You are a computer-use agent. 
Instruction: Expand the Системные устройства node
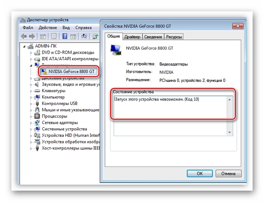click(x=31, y=129)
